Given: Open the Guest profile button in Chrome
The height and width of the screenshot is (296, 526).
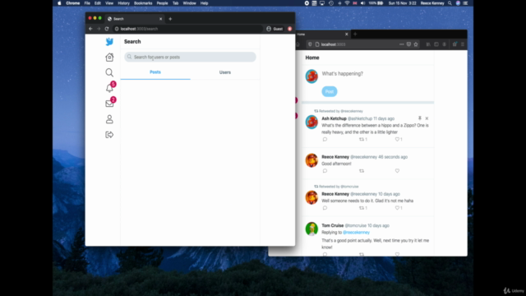Looking at the screenshot, I should tap(275, 29).
